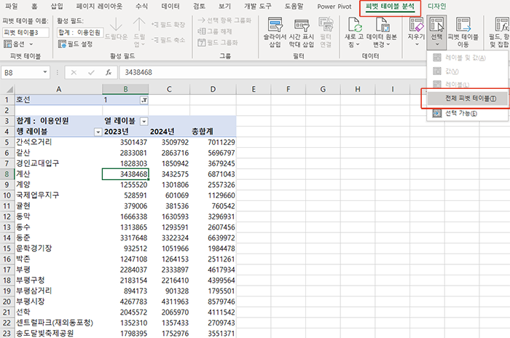
Task: Switch to the 보기 tab
Action: [x=224, y=6]
